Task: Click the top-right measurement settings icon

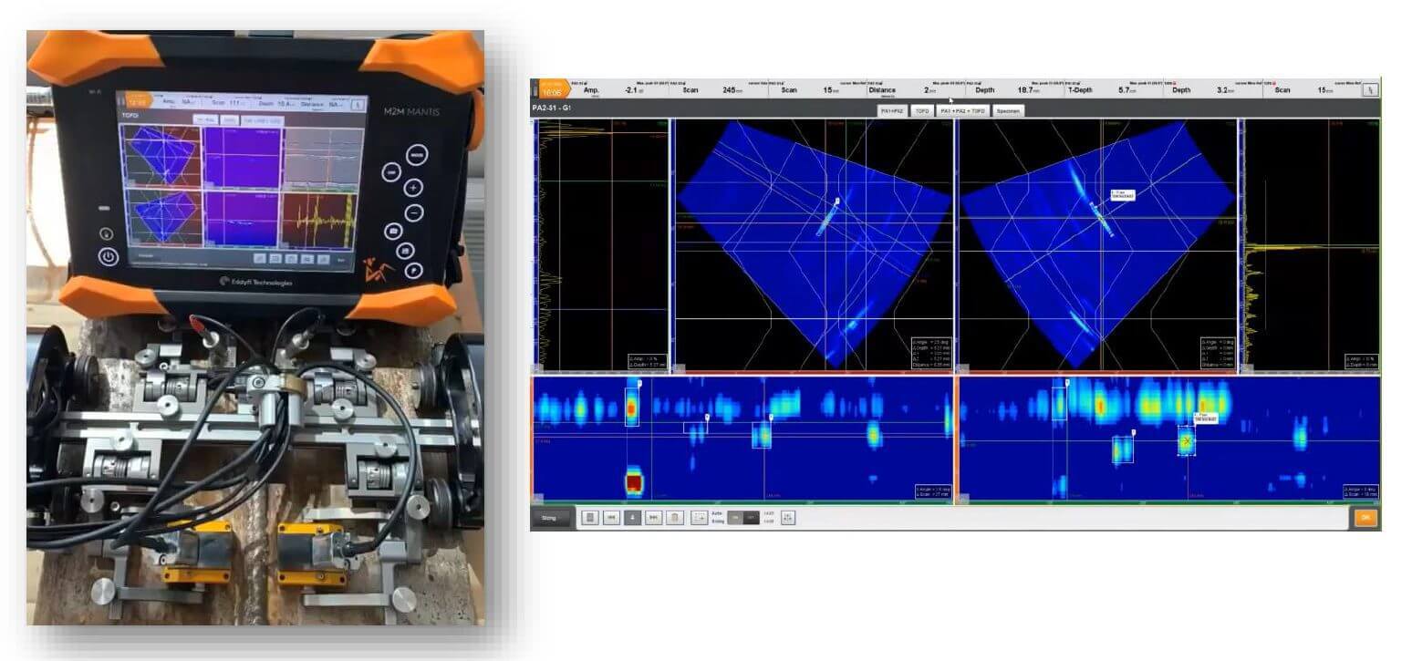Action: pyautogui.click(x=1368, y=89)
